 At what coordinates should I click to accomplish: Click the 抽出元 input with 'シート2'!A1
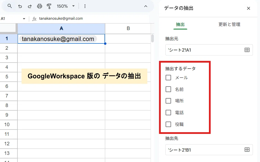[209, 50]
